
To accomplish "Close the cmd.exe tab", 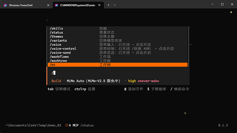I will click(99, 5).
